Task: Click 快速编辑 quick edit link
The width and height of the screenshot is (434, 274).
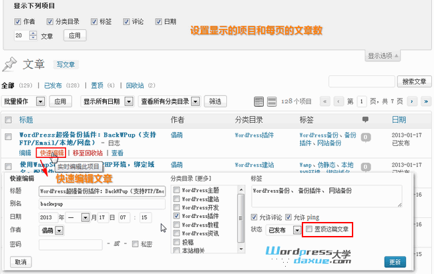Action: 51,153
